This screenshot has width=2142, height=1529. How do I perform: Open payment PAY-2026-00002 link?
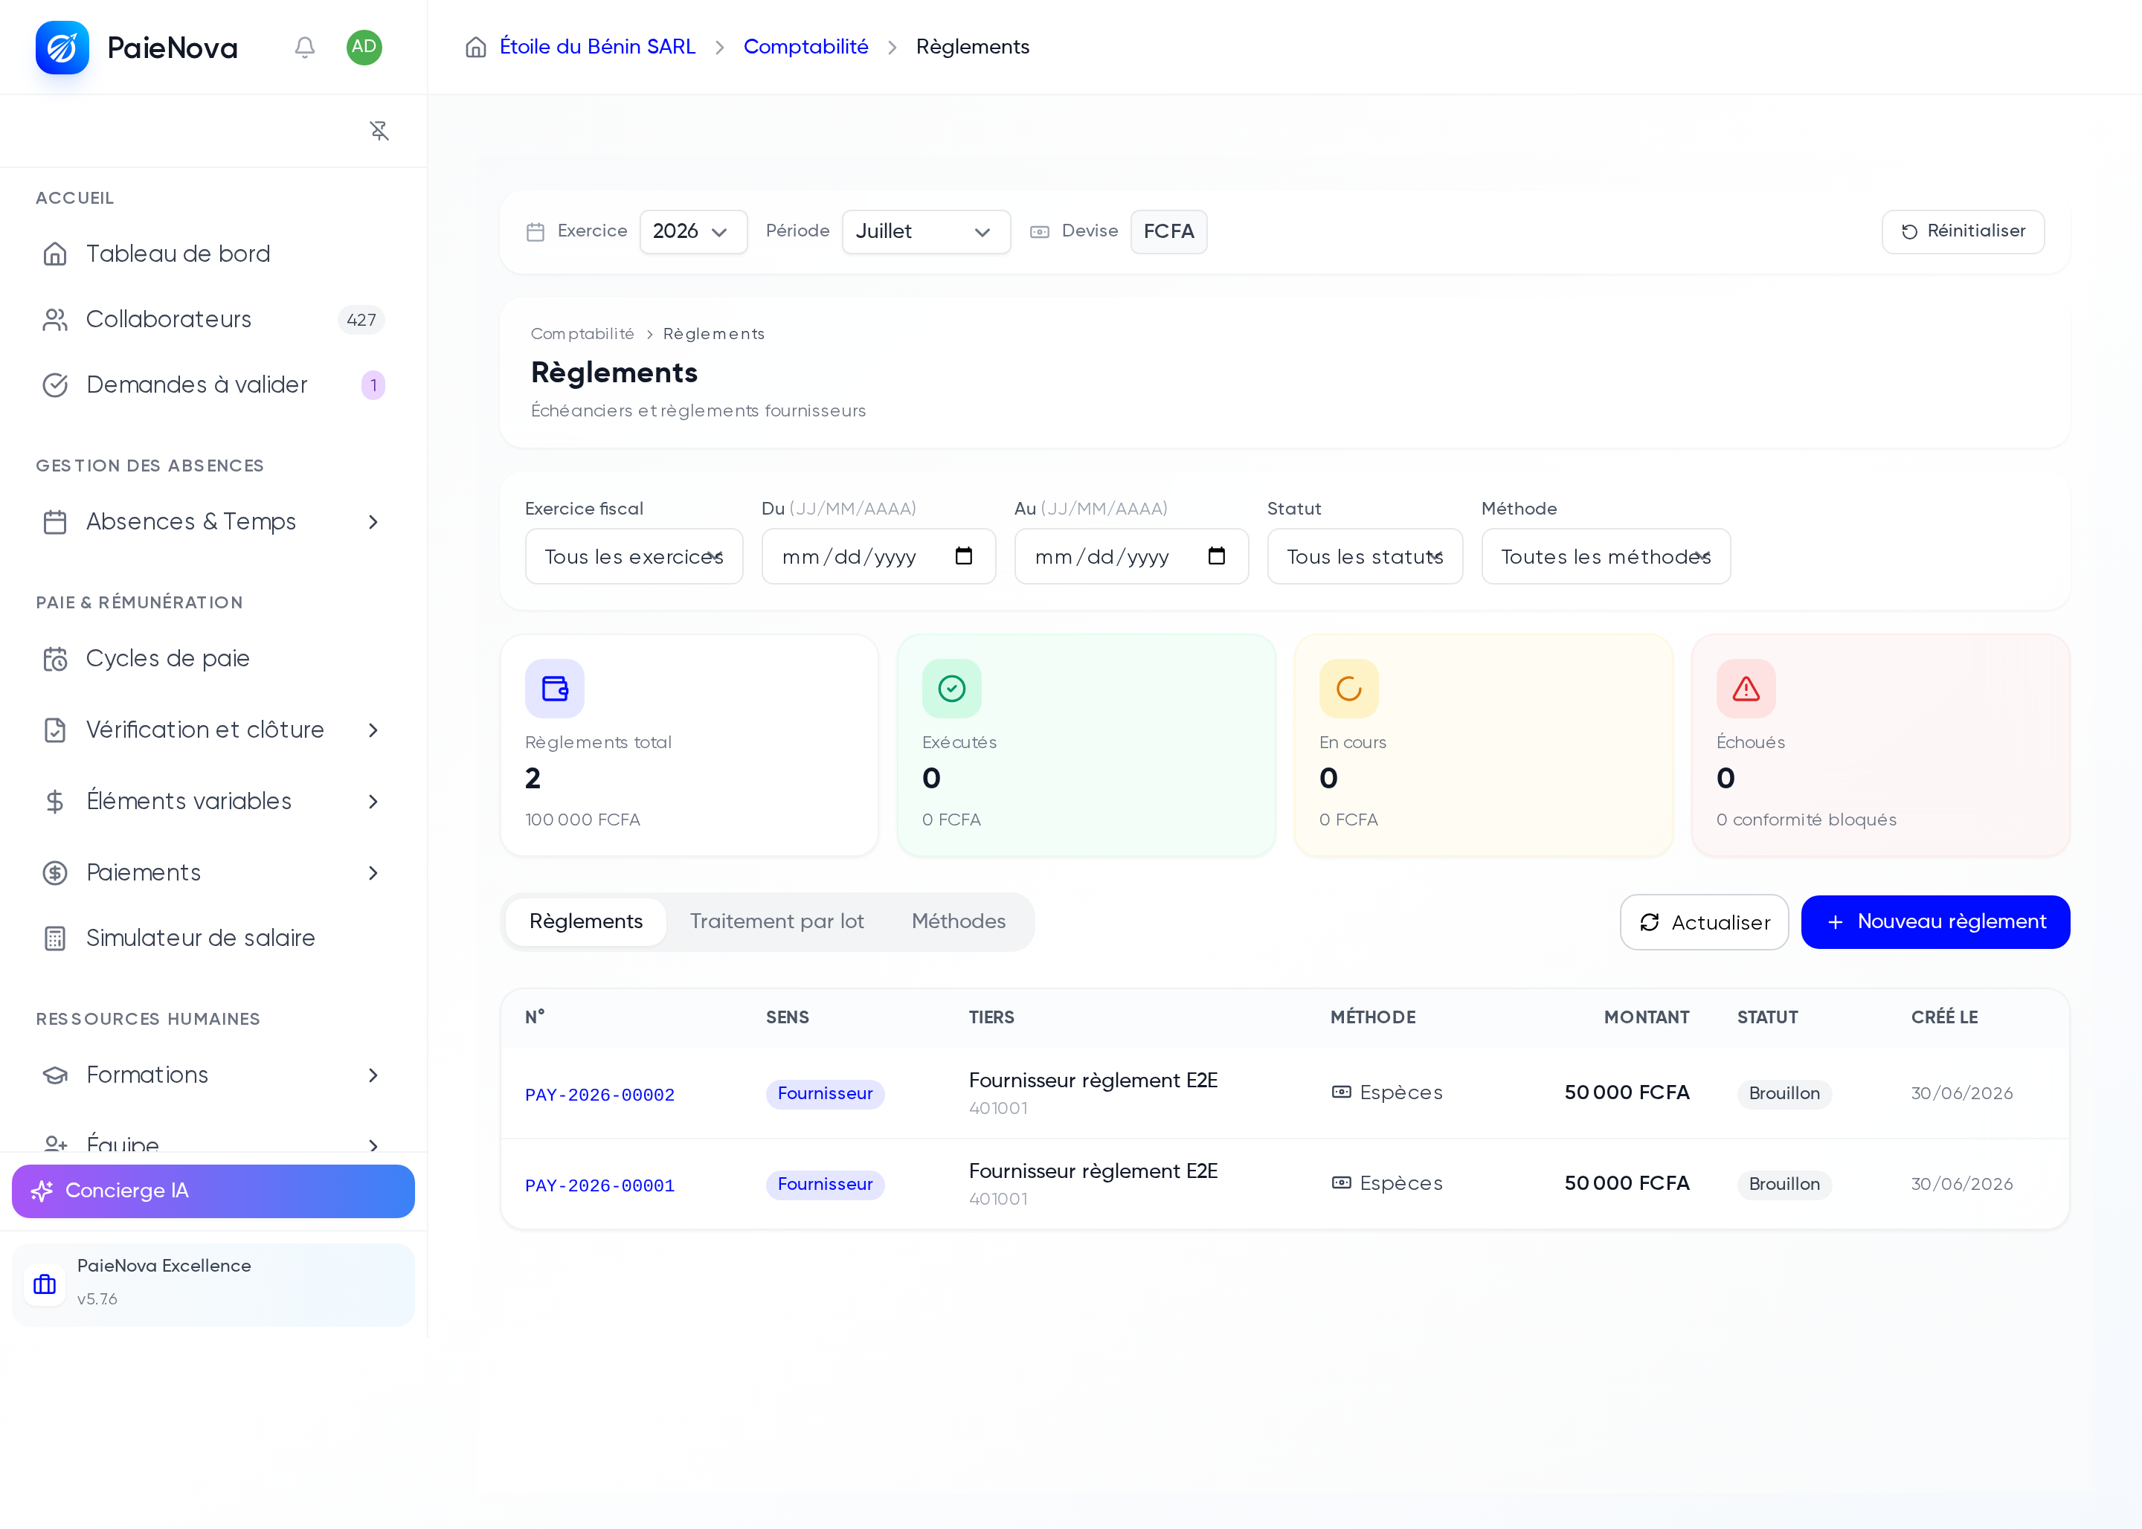[x=599, y=1095]
